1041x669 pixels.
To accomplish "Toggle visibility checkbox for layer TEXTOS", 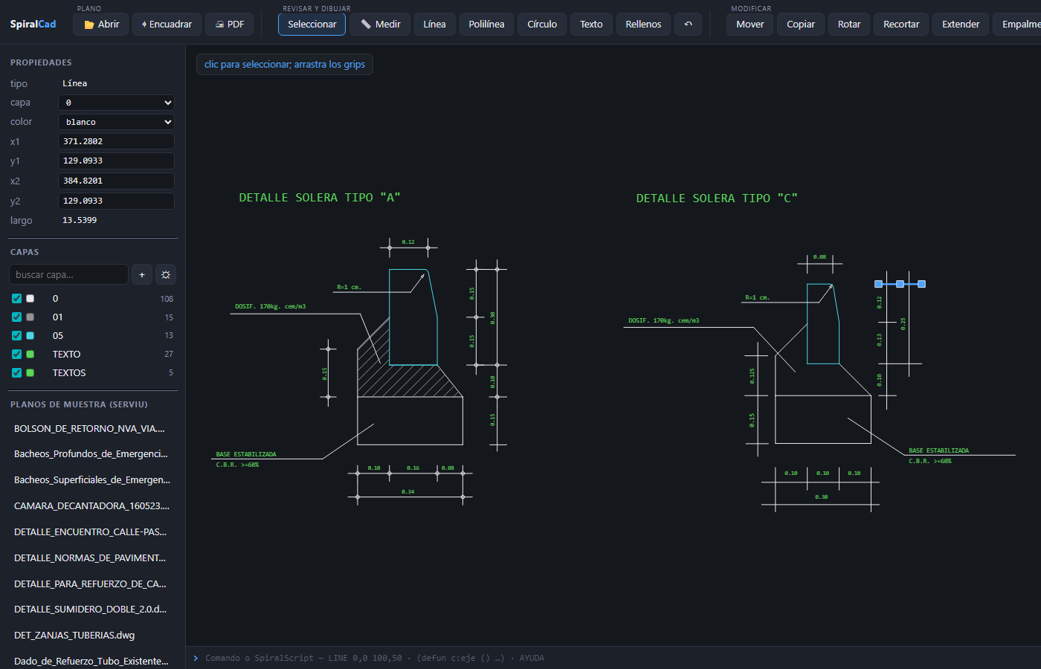I will pos(16,373).
